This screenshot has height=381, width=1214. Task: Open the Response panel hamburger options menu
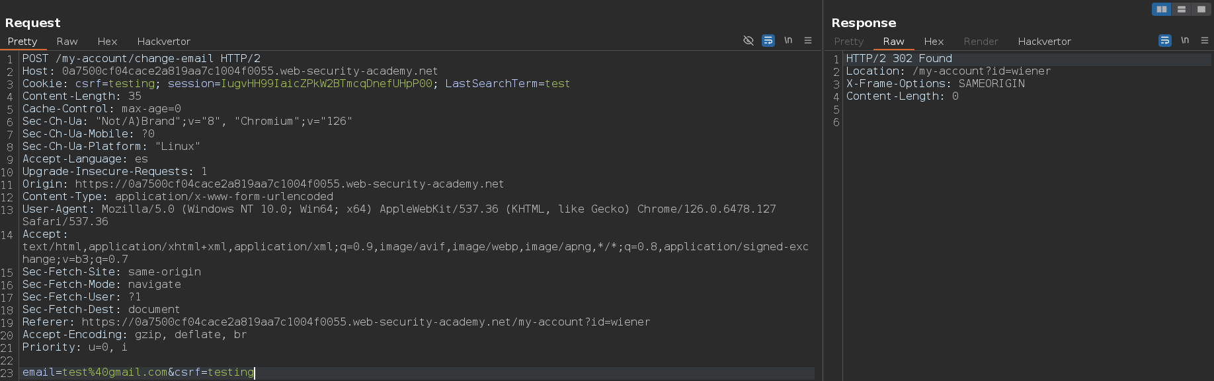[x=1204, y=41]
